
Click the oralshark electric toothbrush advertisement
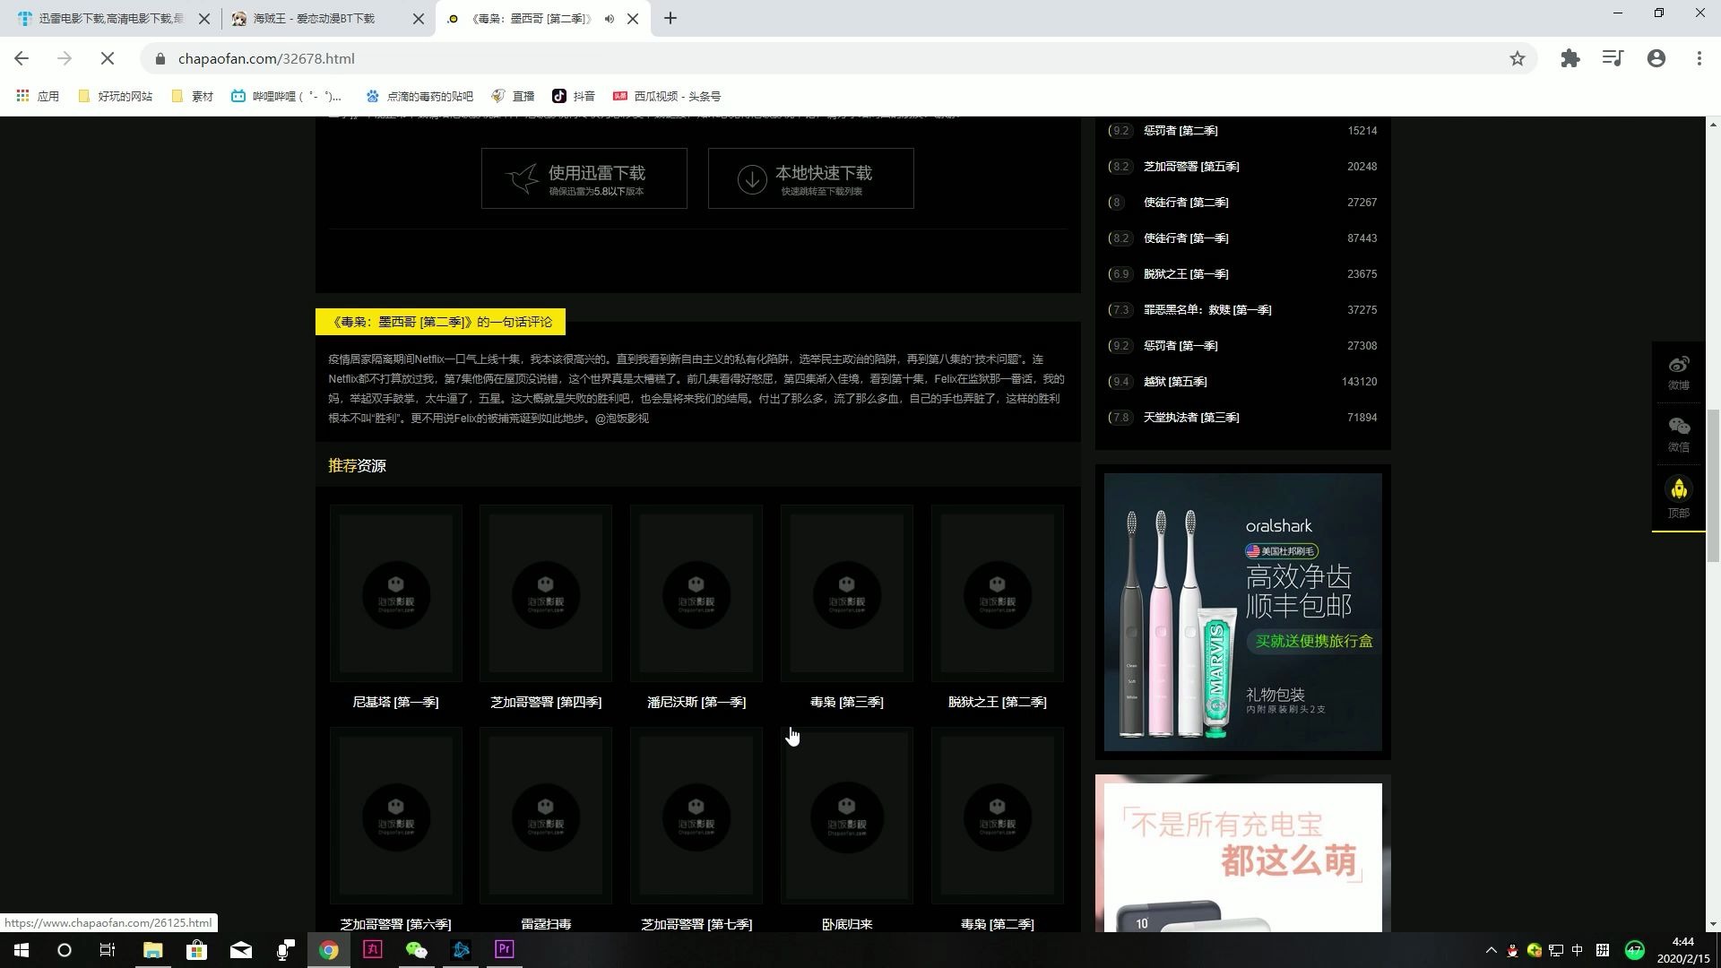click(x=1243, y=611)
